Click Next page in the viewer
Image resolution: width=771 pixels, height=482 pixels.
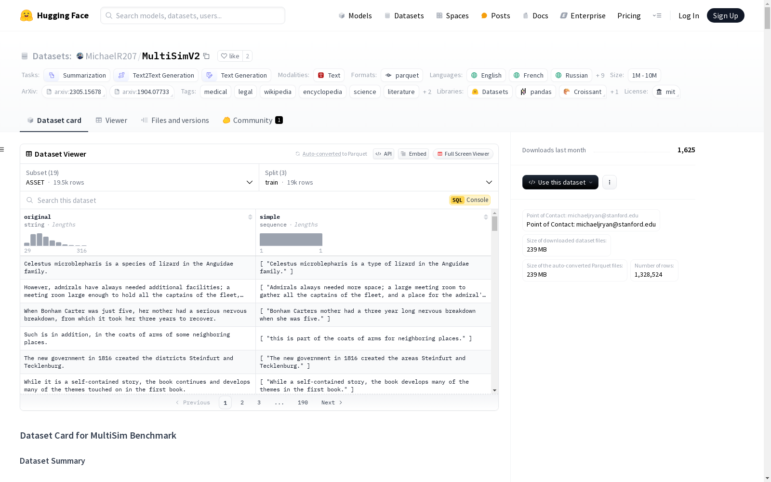332,402
